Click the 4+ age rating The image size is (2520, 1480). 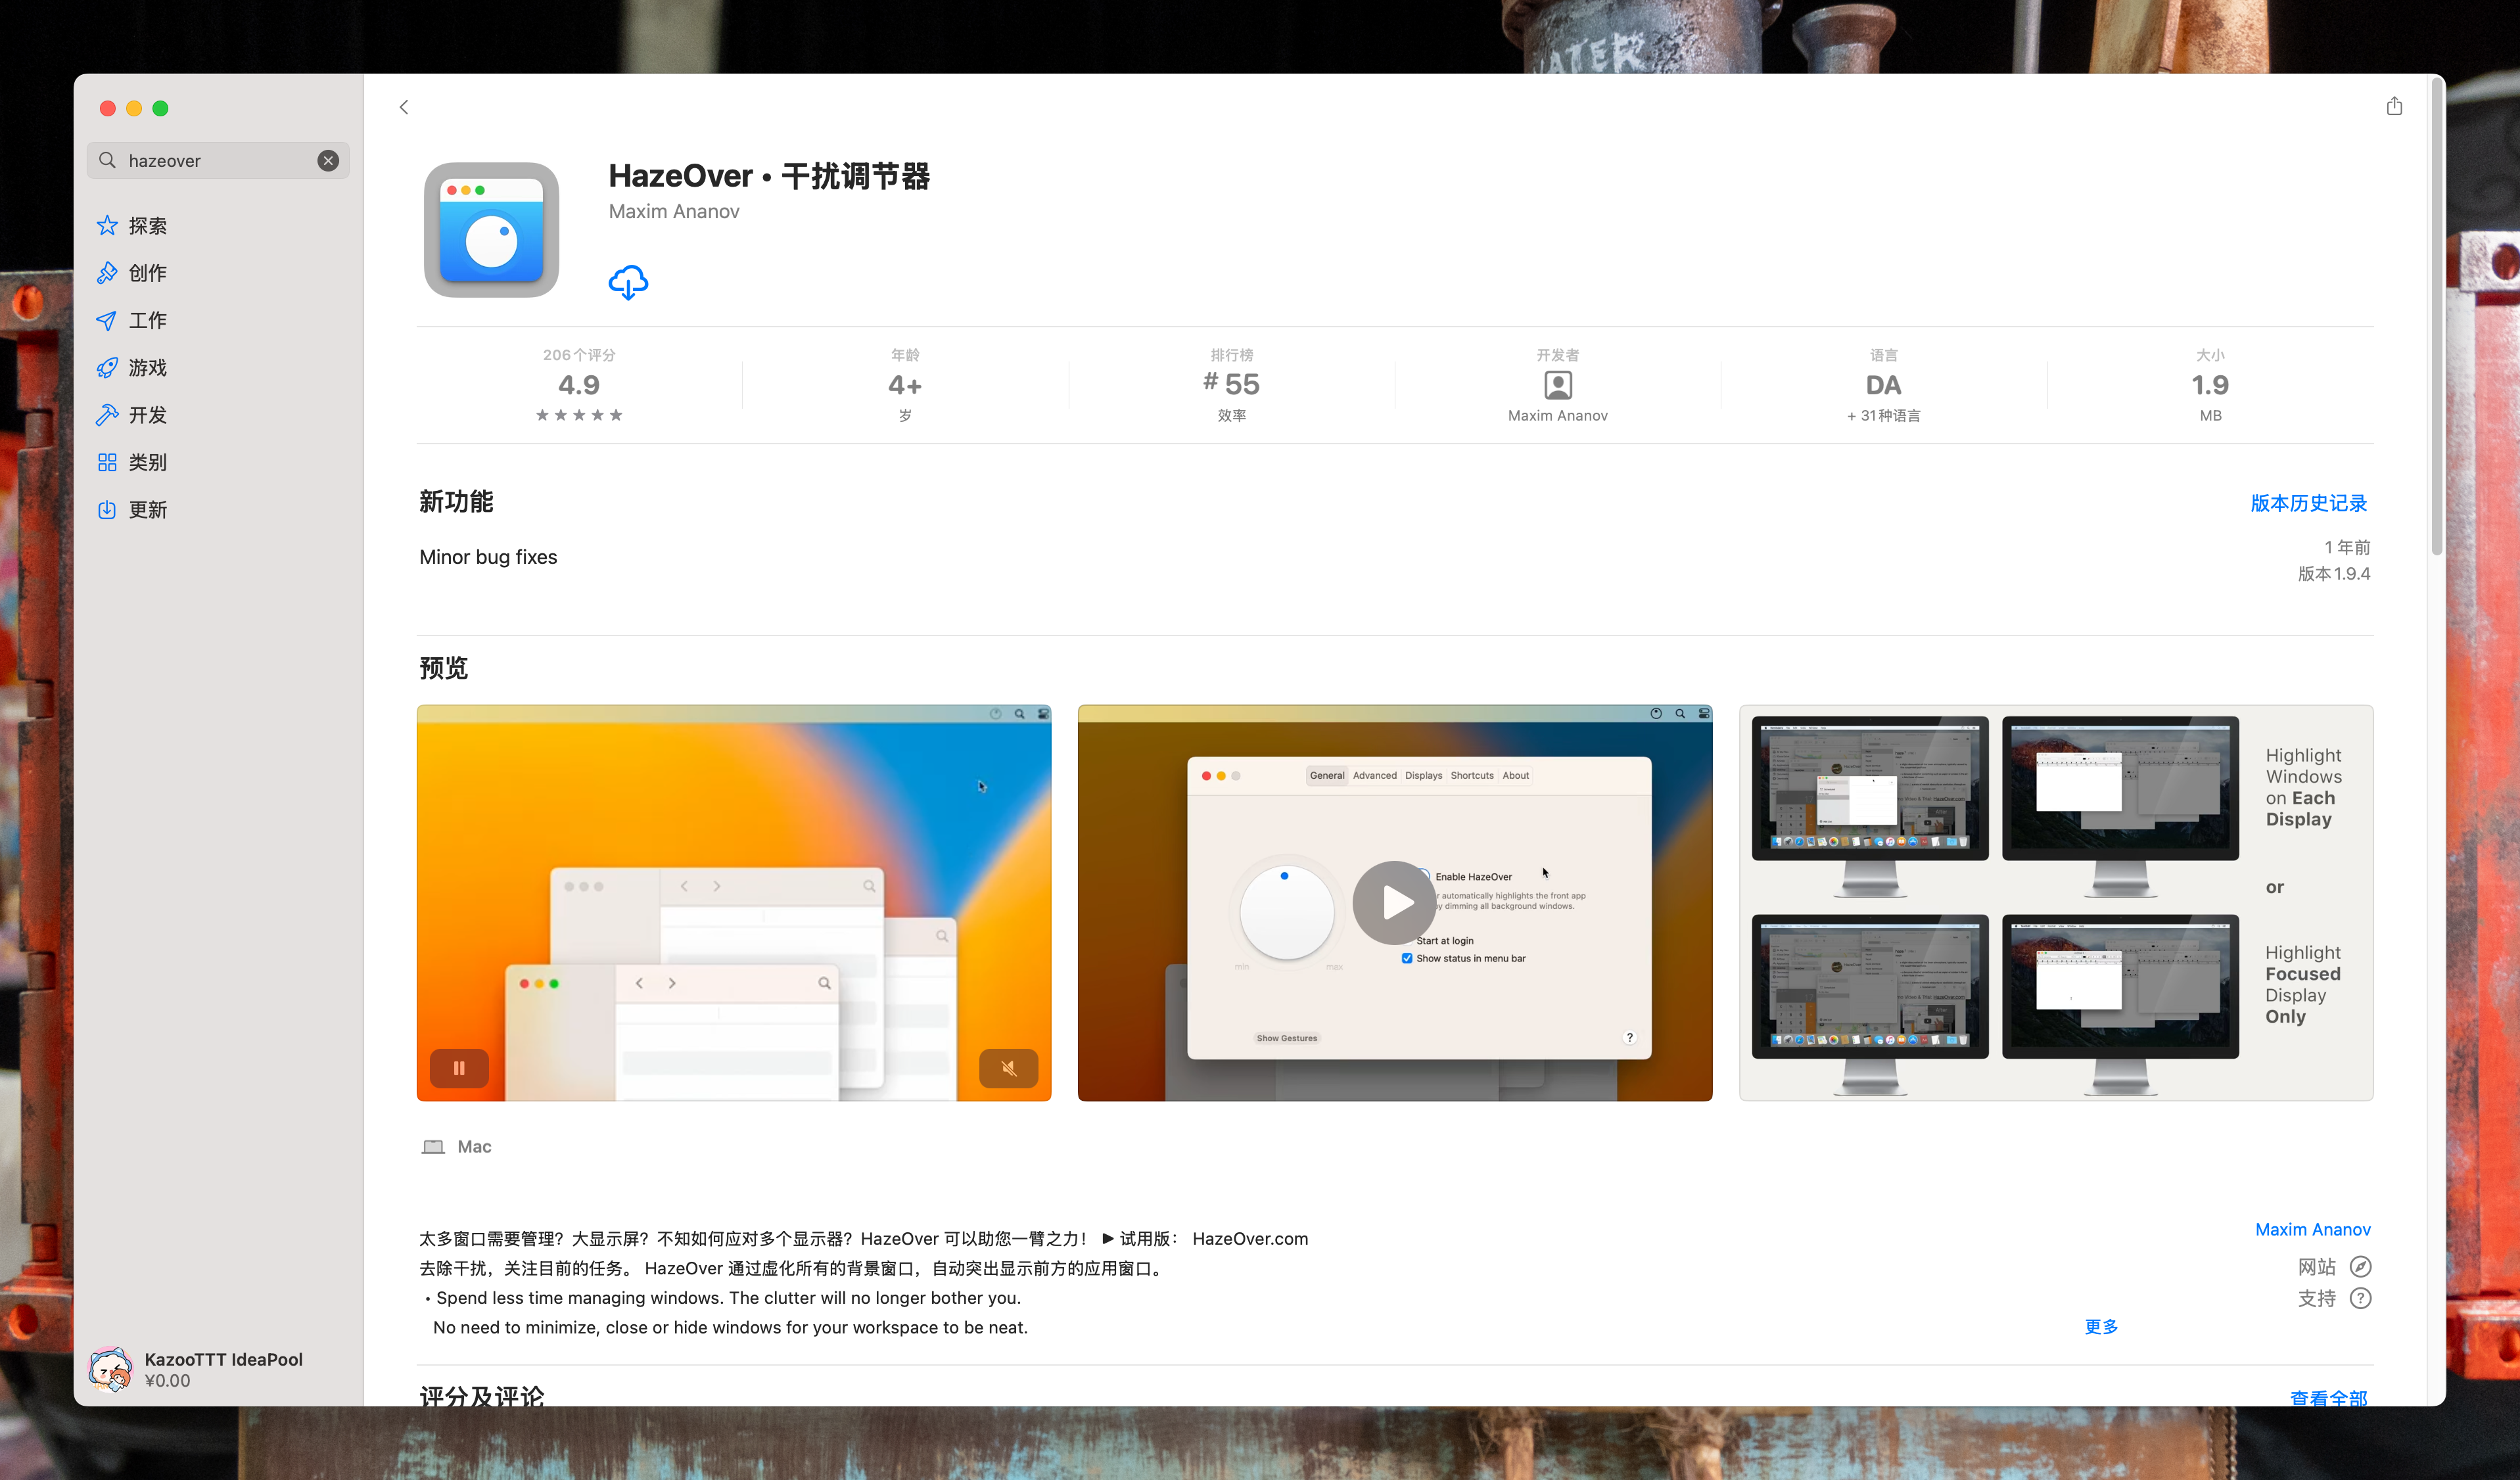coord(905,385)
